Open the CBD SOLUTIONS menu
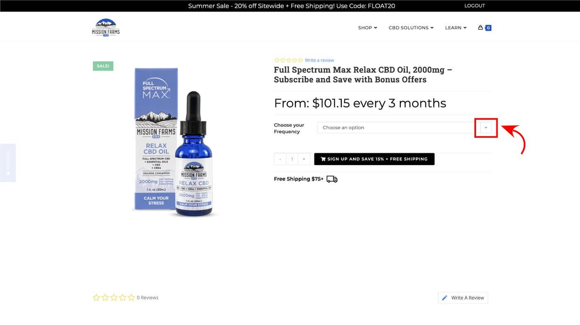 tap(411, 28)
